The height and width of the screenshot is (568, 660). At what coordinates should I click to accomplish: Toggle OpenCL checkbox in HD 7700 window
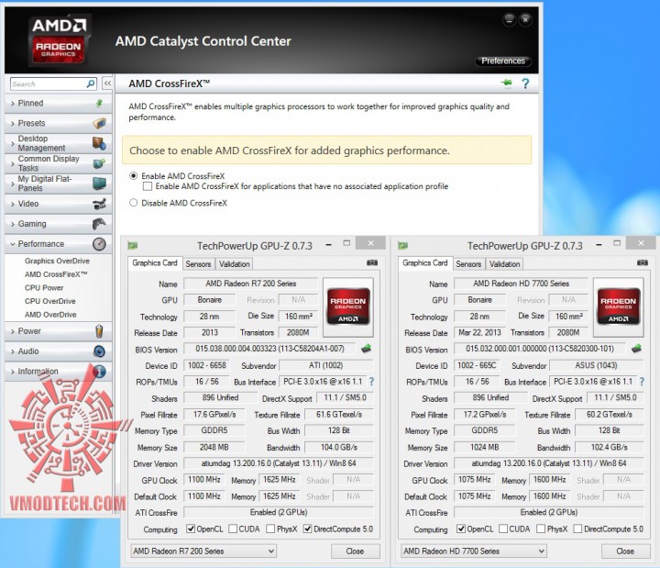tap(461, 529)
